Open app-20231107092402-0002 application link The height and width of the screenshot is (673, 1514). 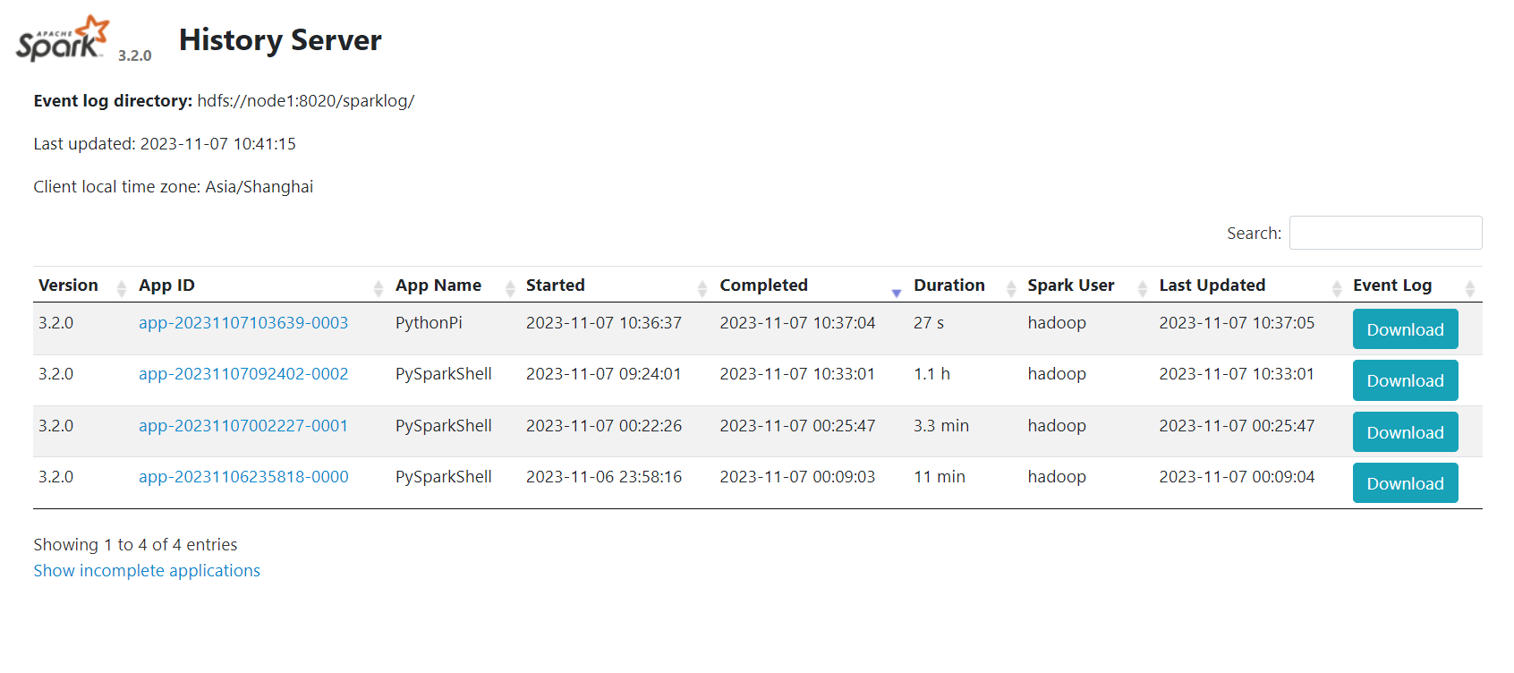pos(243,374)
